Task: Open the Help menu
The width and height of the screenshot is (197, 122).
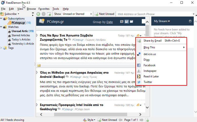Action: 66,9
